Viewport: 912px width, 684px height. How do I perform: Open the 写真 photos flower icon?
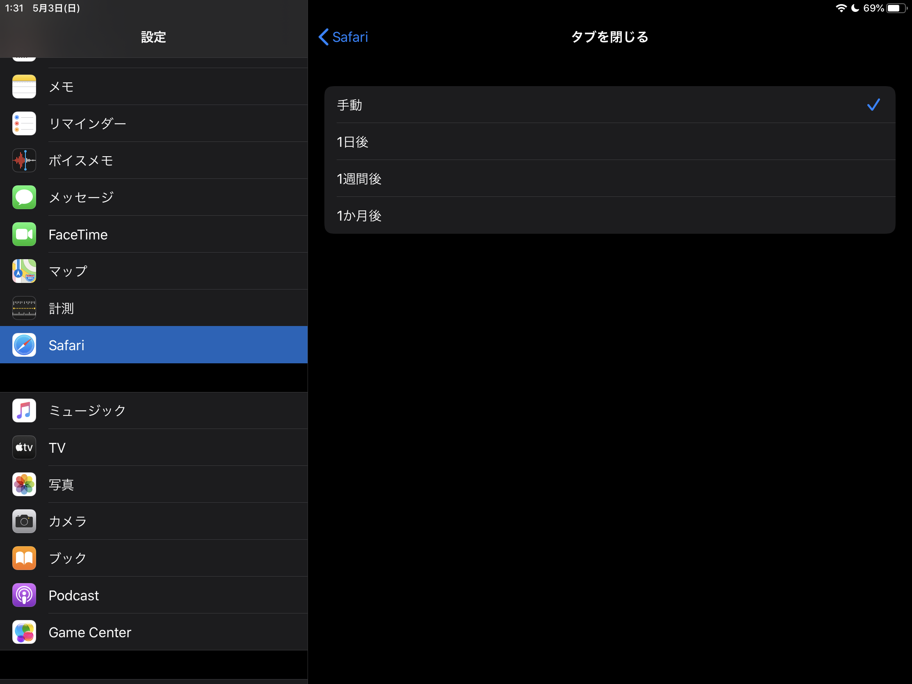point(24,484)
